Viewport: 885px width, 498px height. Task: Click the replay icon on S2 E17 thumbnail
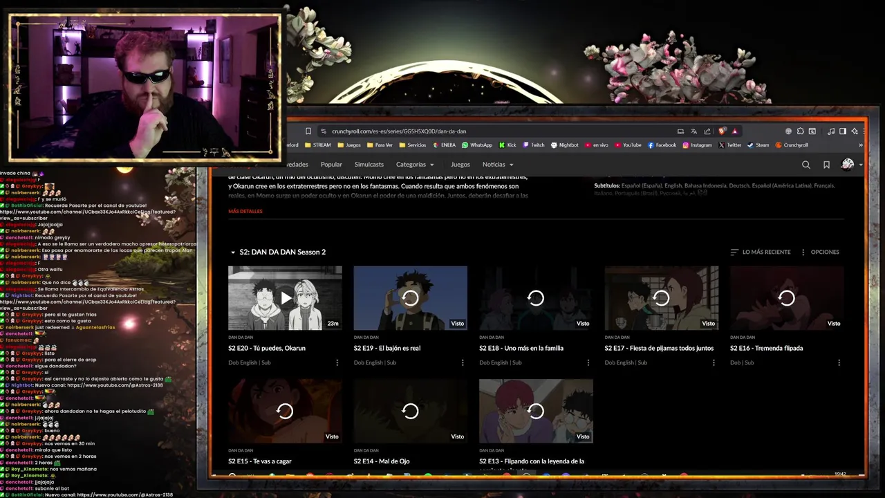[x=661, y=298]
